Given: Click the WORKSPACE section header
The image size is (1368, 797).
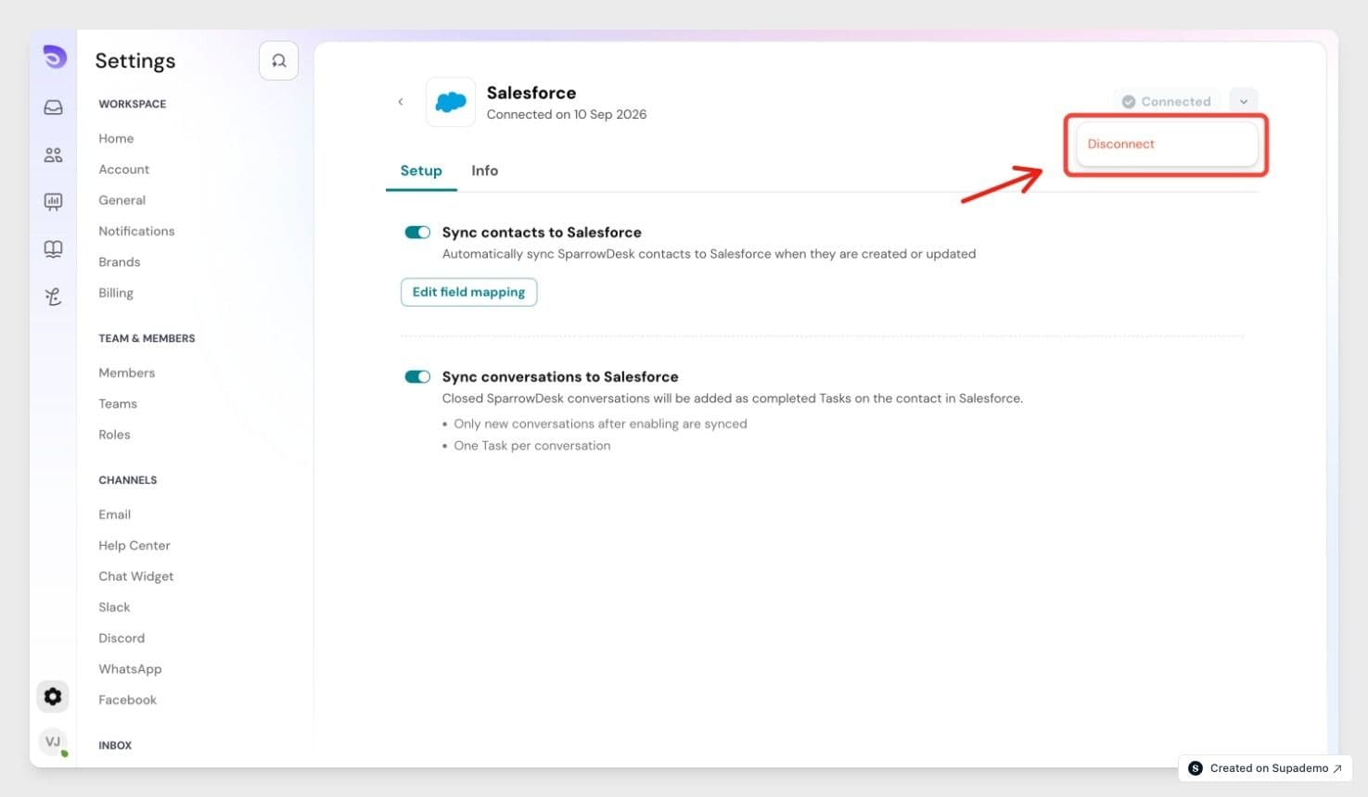Looking at the screenshot, I should (133, 105).
